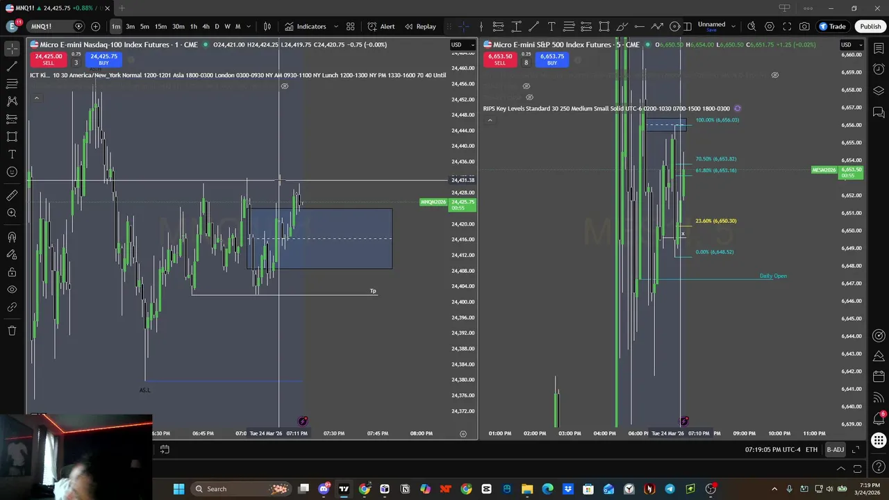Image resolution: width=889 pixels, height=500 pixels.
Task: Open the alerts clock panel in right sidebar
Action: (879, 69)
